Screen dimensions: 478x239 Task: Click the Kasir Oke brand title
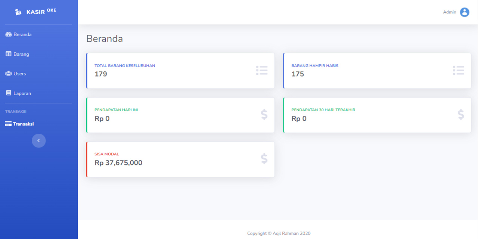click(x=41, y=12)
